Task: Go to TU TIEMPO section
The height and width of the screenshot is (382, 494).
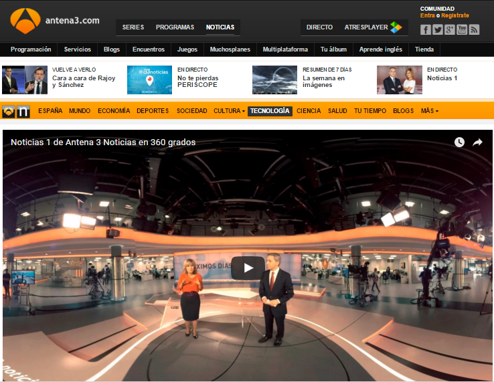Action: [x=370, y=111]
